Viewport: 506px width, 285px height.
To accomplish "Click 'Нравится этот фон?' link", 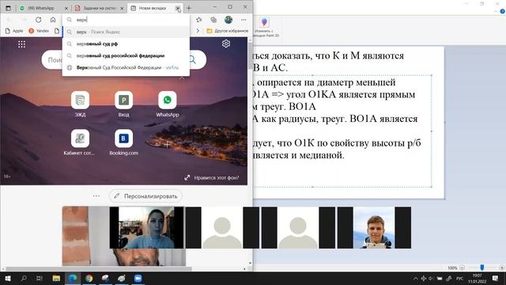I will pos(212,177).
